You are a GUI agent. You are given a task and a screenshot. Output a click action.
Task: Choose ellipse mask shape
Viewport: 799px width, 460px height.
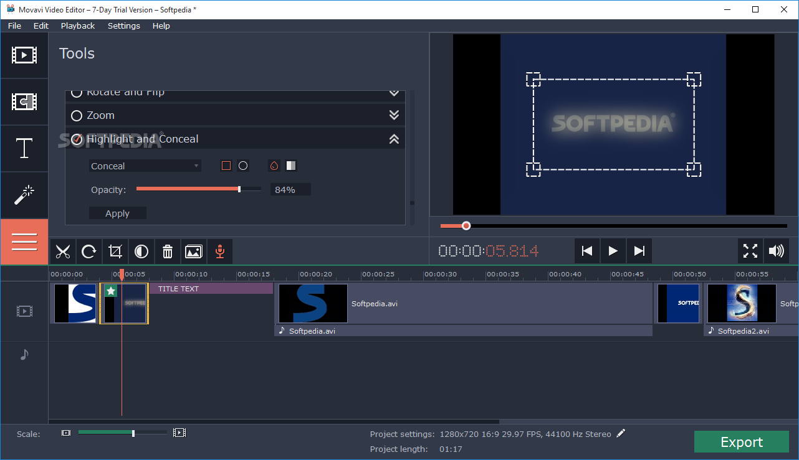tap(243, 166)
